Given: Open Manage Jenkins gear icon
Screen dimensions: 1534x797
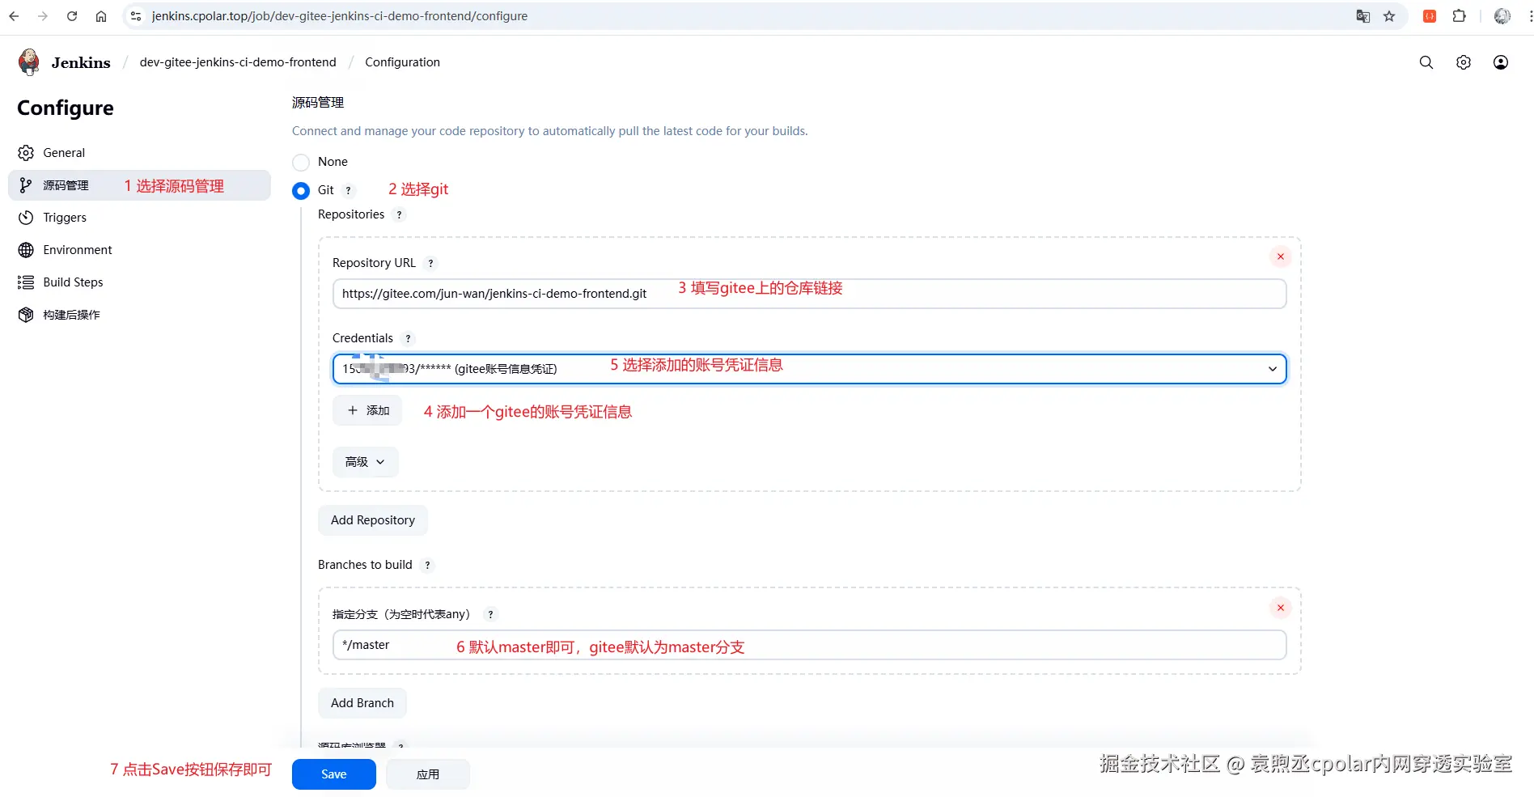Looking at the screenshot, I should point(1464,62).
